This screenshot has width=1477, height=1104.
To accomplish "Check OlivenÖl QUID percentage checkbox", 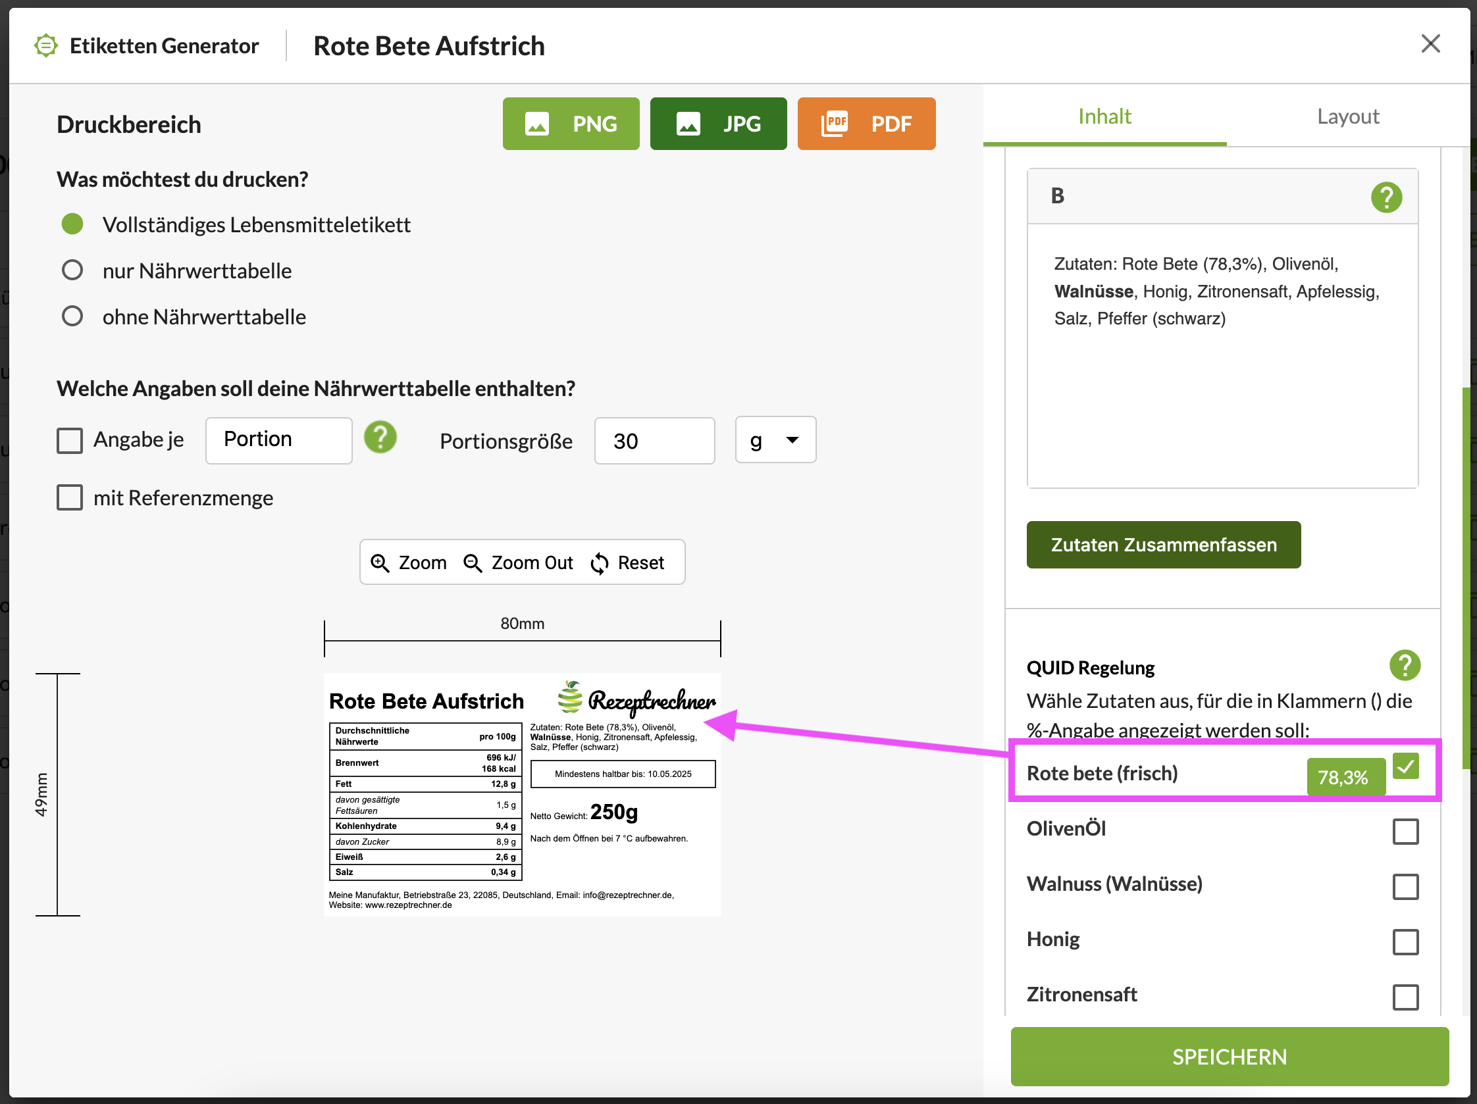I will pos(1405,831).
